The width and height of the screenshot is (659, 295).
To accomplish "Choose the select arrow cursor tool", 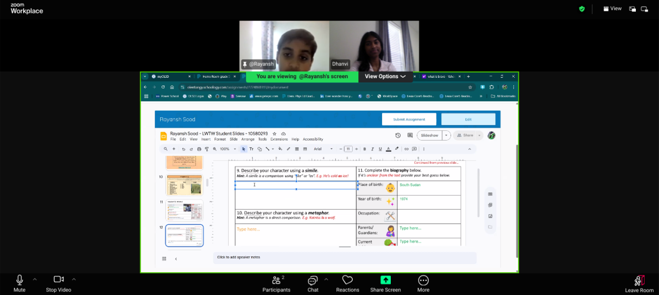I will tap(244, 149).
